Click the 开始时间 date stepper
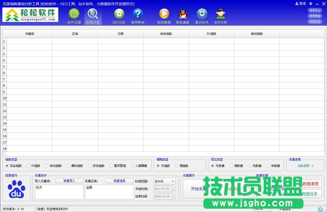The image size is (327, 212). tap(173, 189)
